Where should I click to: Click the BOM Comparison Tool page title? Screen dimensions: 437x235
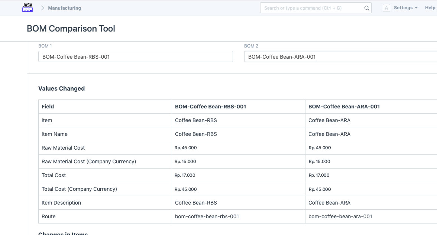pos(71,29)
